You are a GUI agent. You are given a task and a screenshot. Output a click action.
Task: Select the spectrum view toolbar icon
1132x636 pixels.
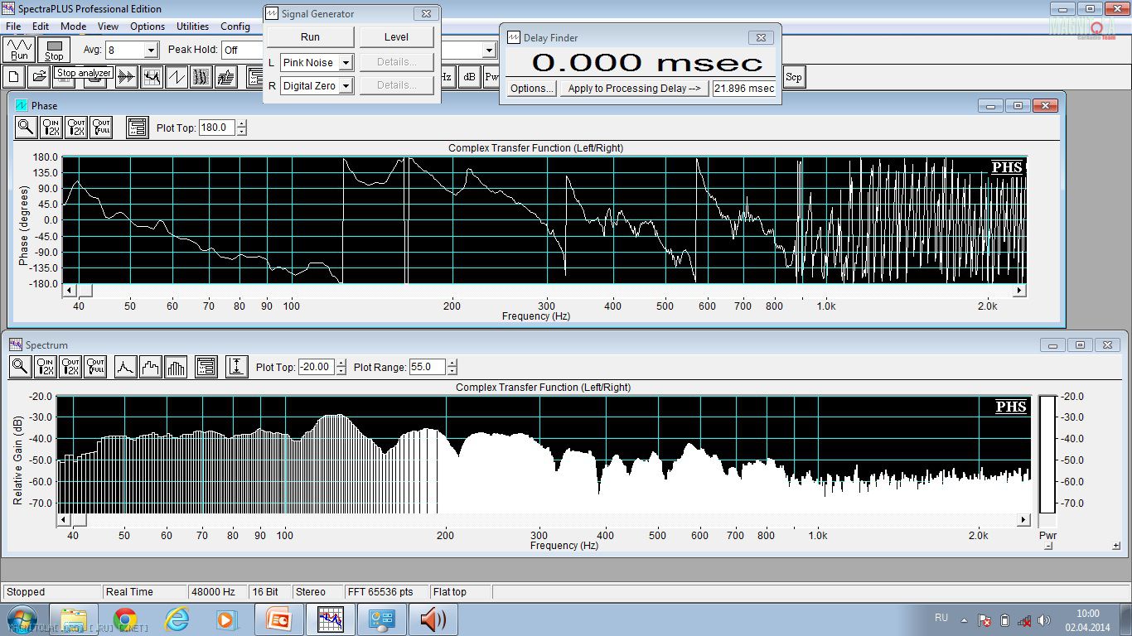point(152,77)
